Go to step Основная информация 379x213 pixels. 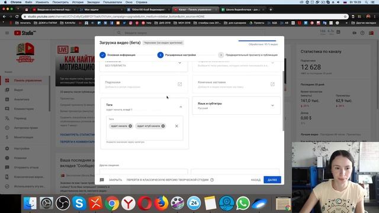coord(117,55)
